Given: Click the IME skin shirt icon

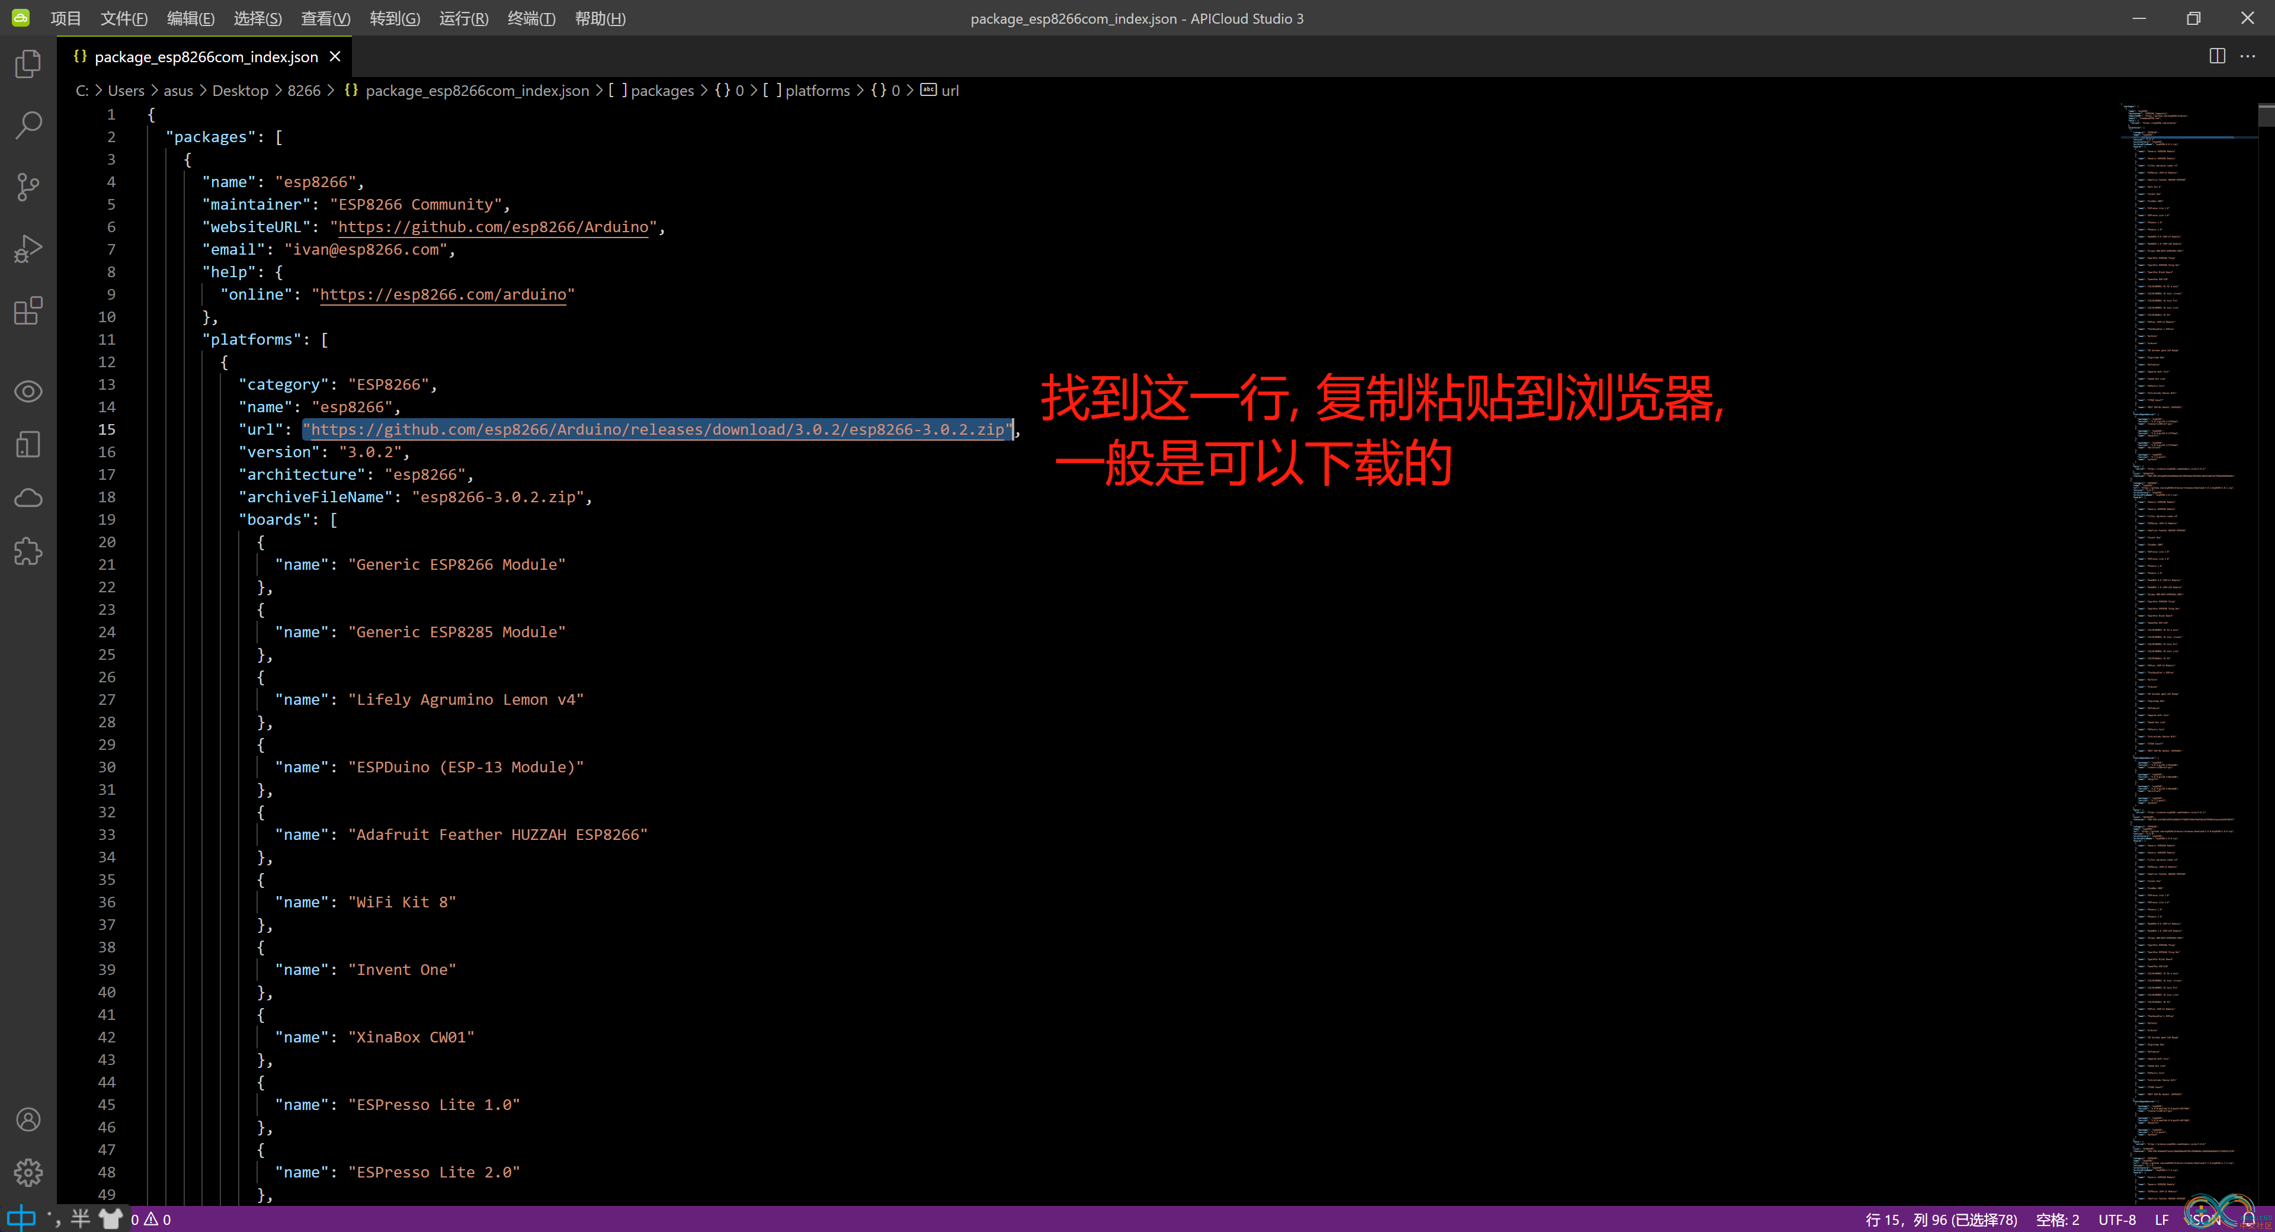Looking at the screenshot, I should click(110, 1219).
